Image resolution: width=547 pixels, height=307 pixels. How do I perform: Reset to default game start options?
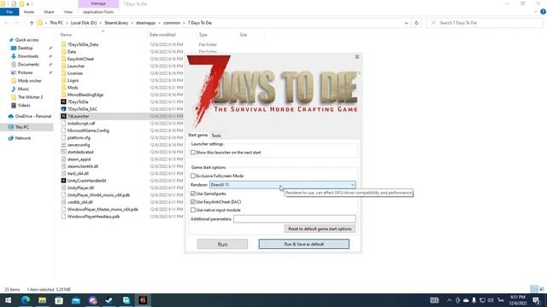point(320,229)
